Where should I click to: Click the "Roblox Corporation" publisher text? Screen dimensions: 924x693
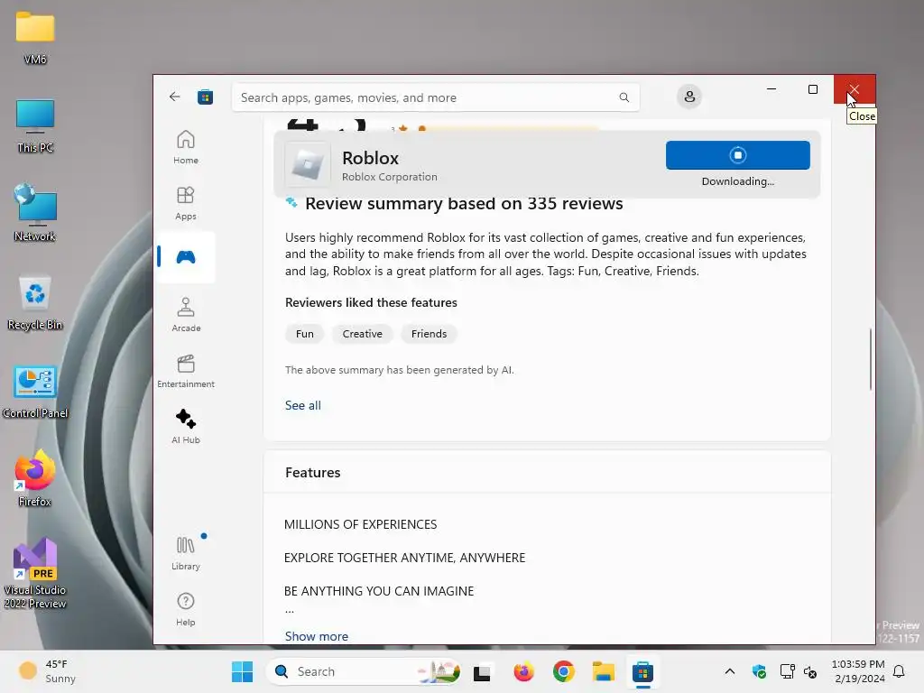click(390, 177)
